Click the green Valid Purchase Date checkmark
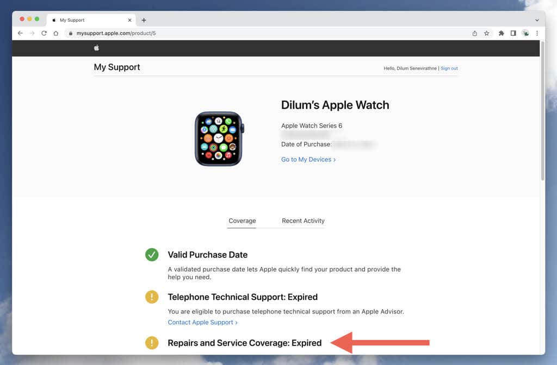Image resolution: width=557 pixels, height=365 pixels. point(152,255)
